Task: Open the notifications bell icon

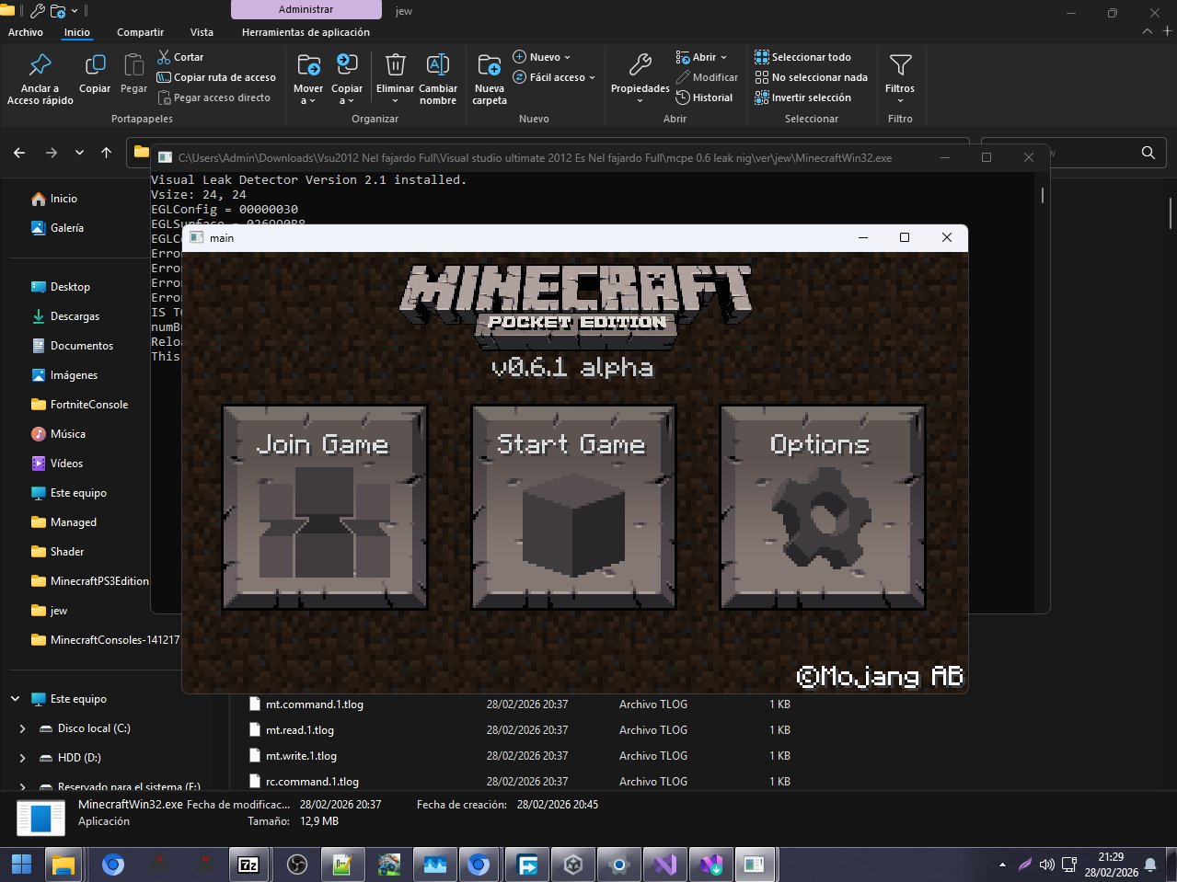Action: pyautogui.click(x=1150, y=865)
